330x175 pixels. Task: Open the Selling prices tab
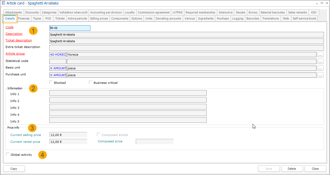pos(99,18)
